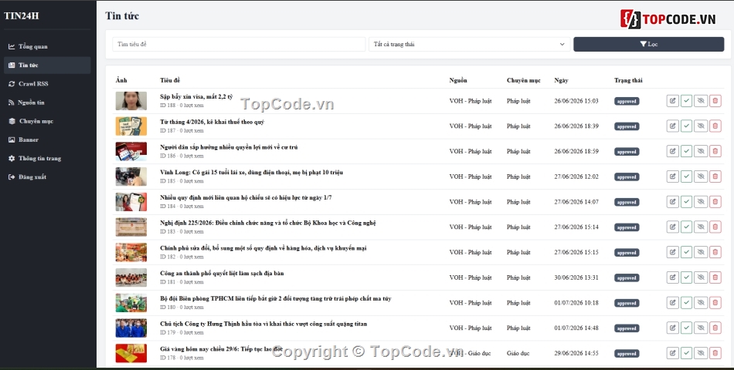
Task: Delete the article with ID 186
Action: (715, 151)
